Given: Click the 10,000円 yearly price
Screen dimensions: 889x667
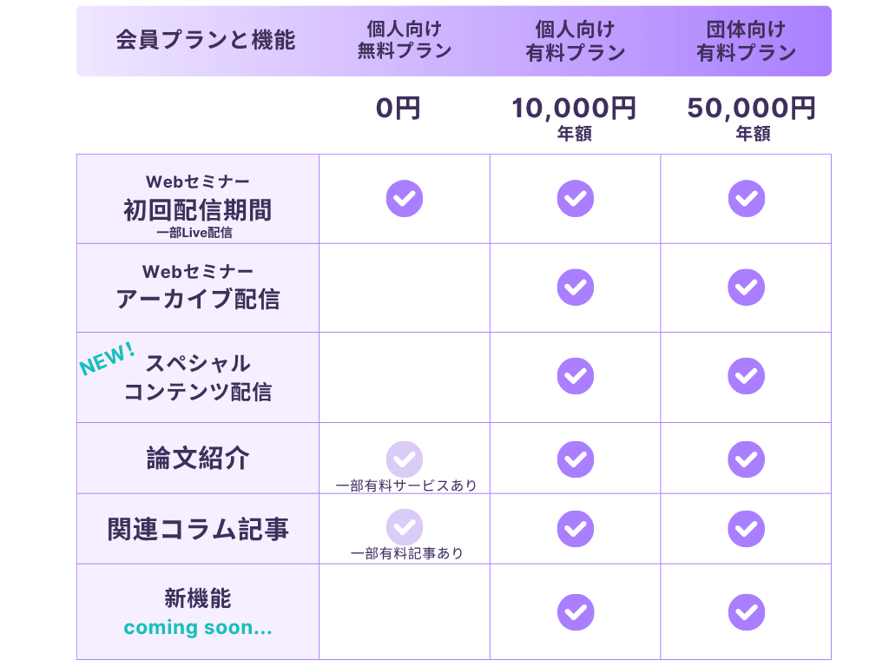Looking at the screenshot, I should 574,109.
